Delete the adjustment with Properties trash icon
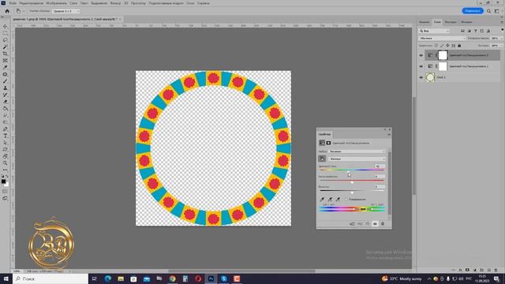Screen dimensions: 505x284 click(x=383, y=224)
